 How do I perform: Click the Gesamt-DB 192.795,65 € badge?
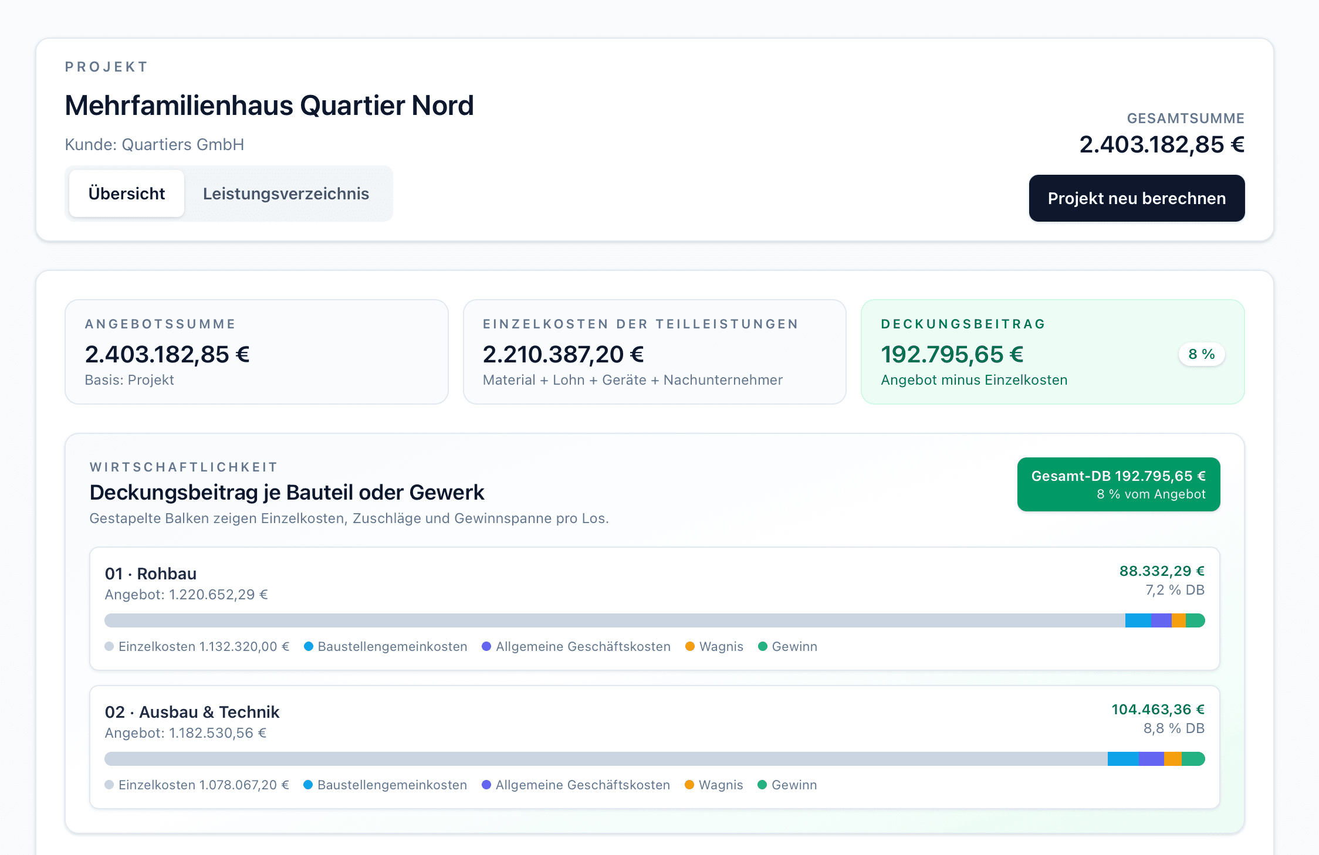click(1118, 484)
